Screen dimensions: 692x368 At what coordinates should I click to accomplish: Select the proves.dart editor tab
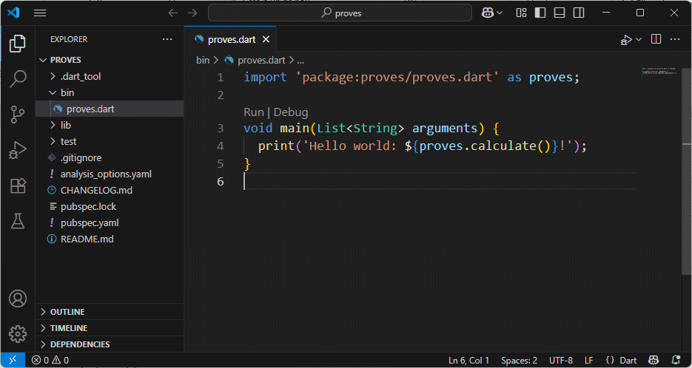229,39
